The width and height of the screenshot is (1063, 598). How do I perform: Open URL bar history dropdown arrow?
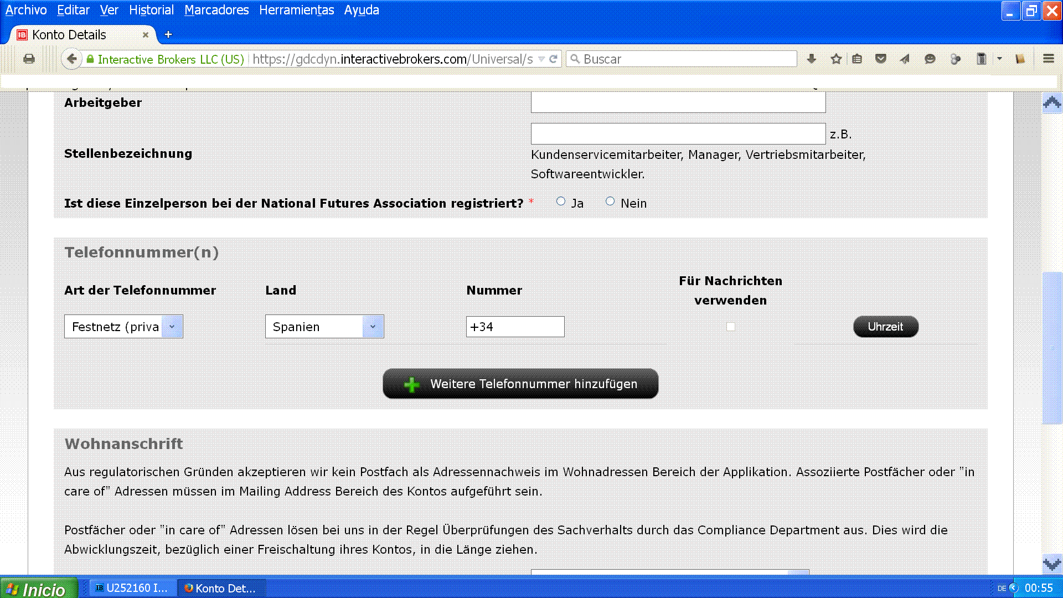click(541, 59)
